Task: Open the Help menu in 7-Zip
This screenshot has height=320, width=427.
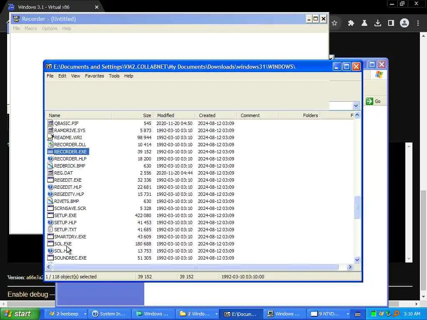Action: (x=128, y=76)
